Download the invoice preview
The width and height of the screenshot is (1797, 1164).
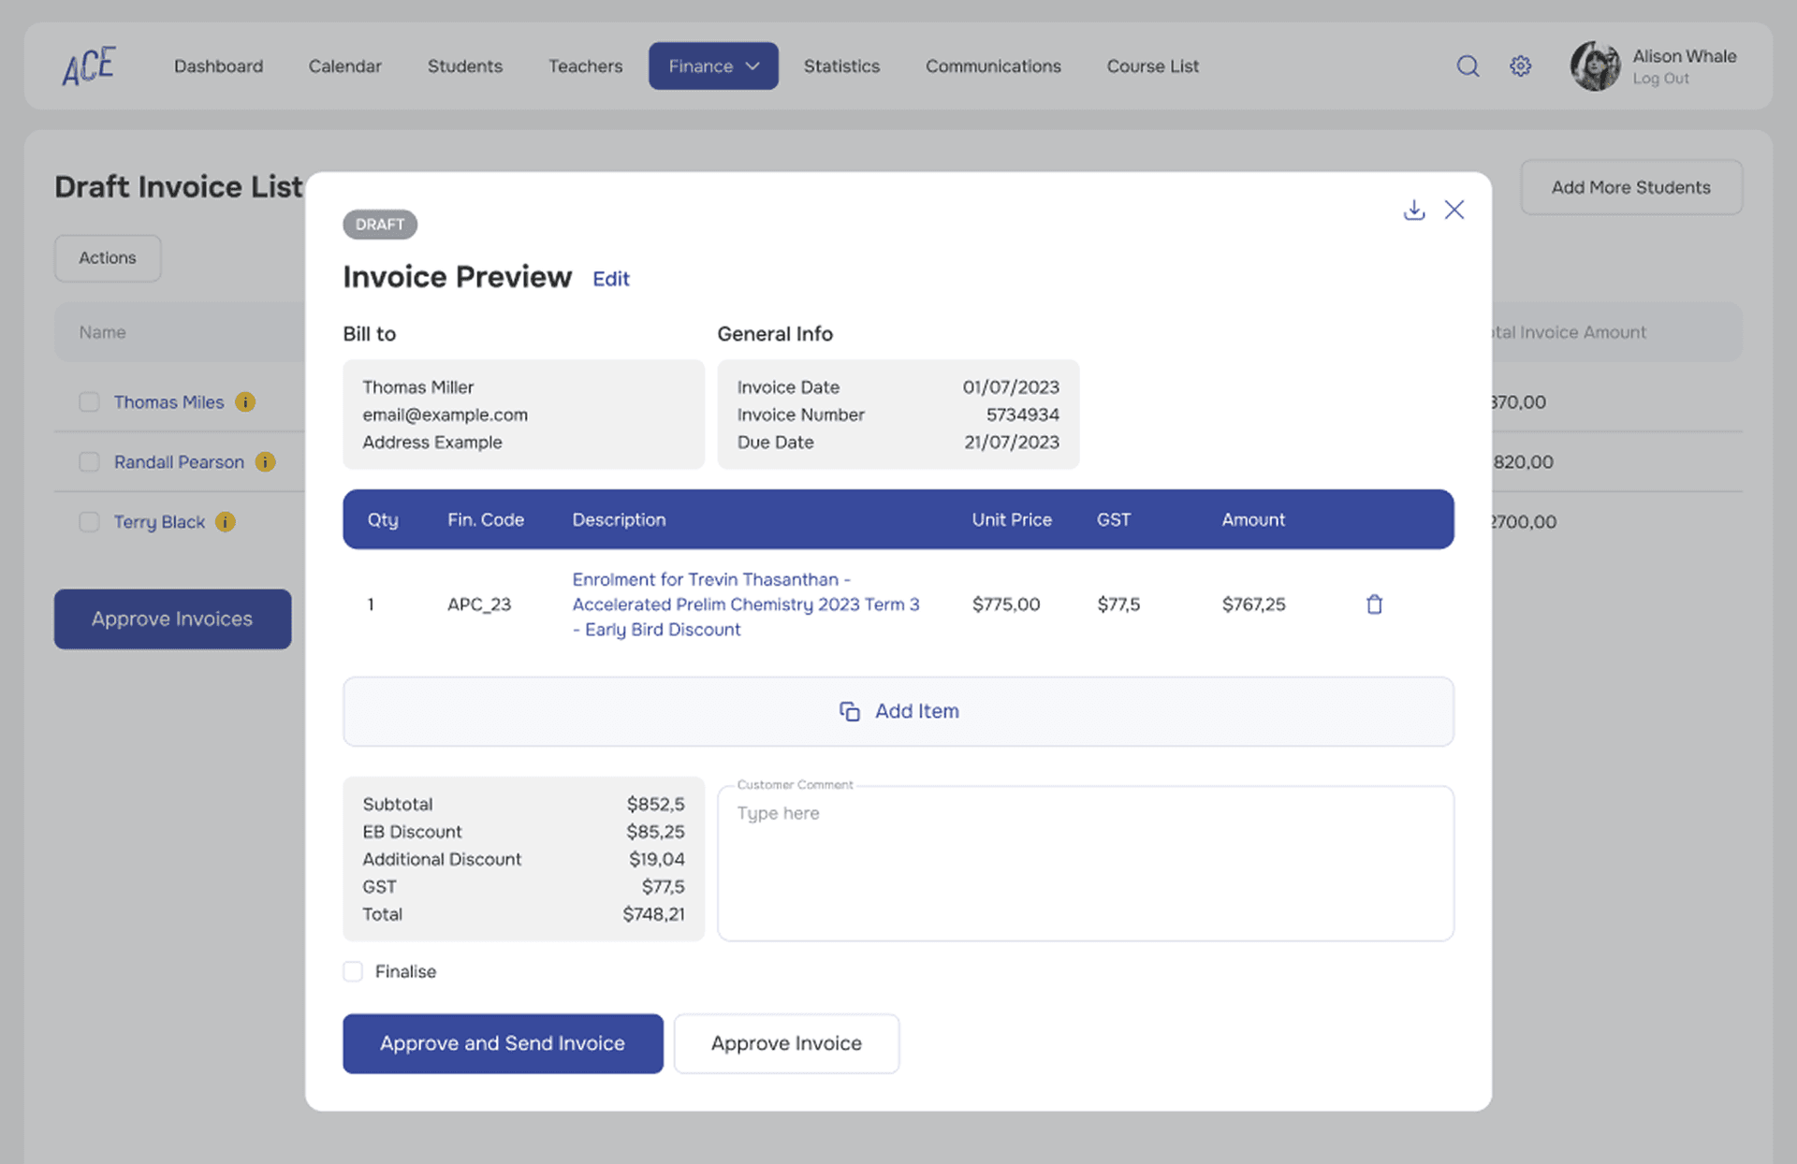pyautogui.click(x=1413, y=210)
